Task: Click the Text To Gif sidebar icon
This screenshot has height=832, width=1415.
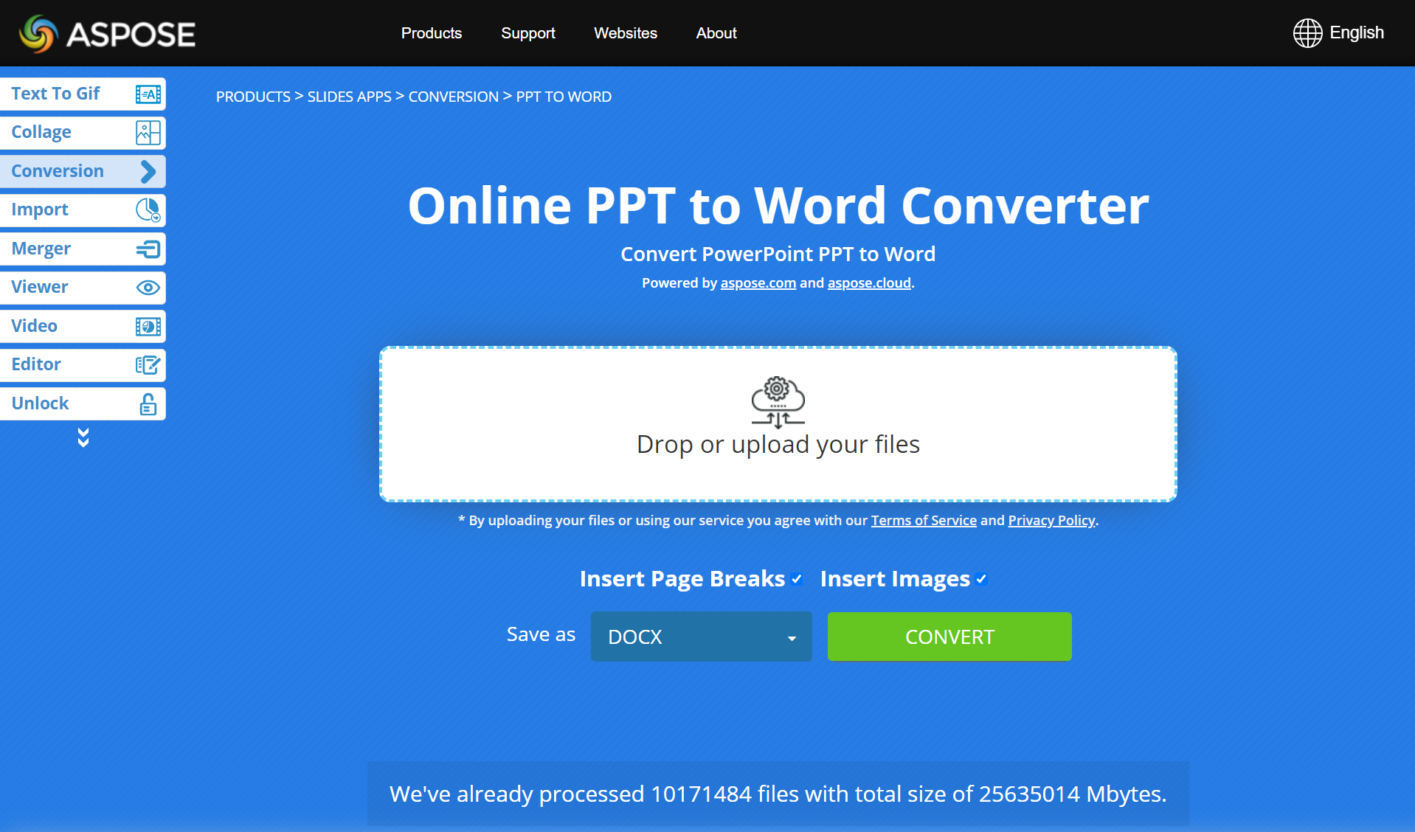Action: [148, 94]
